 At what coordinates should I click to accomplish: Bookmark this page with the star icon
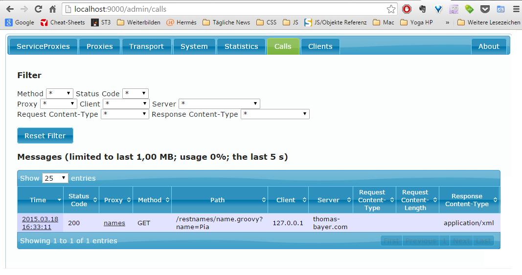click(x=391, y=9)
